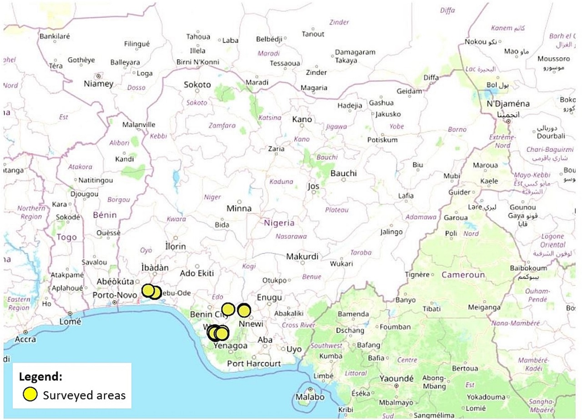Click the yellow legend circle for Surveyed areas
This screenshot has height=420, width=582.
pos(30,395)
